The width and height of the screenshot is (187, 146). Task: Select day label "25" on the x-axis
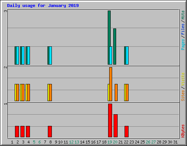pos(142,142)
